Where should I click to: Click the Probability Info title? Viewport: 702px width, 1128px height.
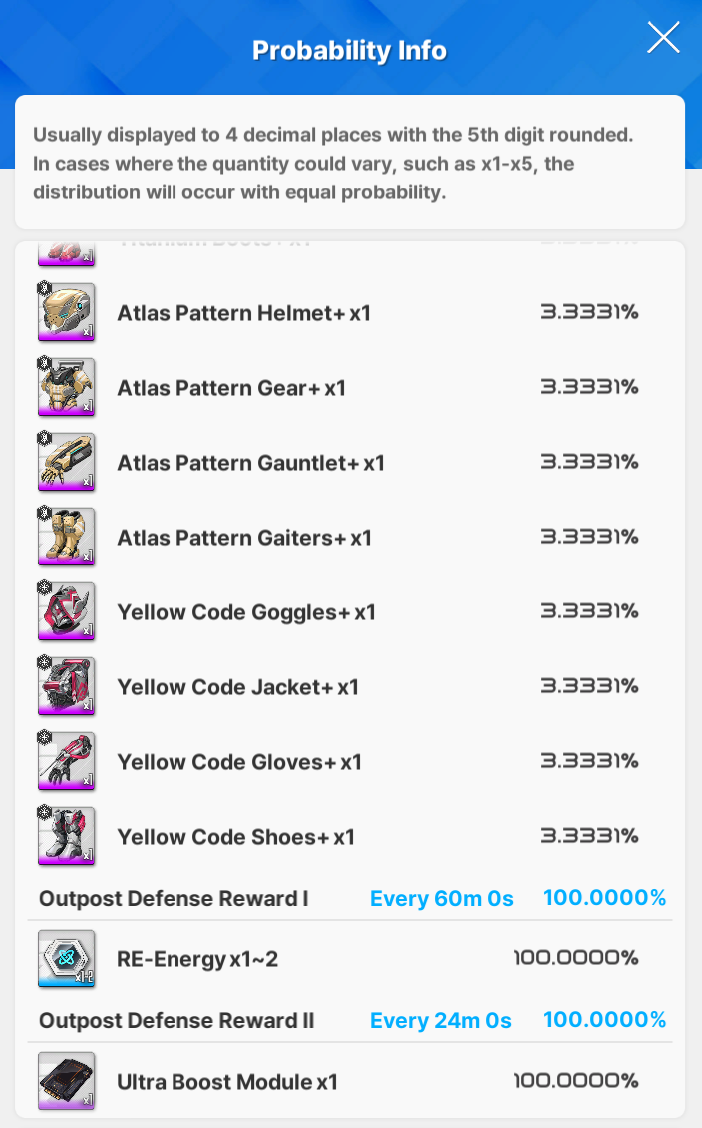coord(349,50)
